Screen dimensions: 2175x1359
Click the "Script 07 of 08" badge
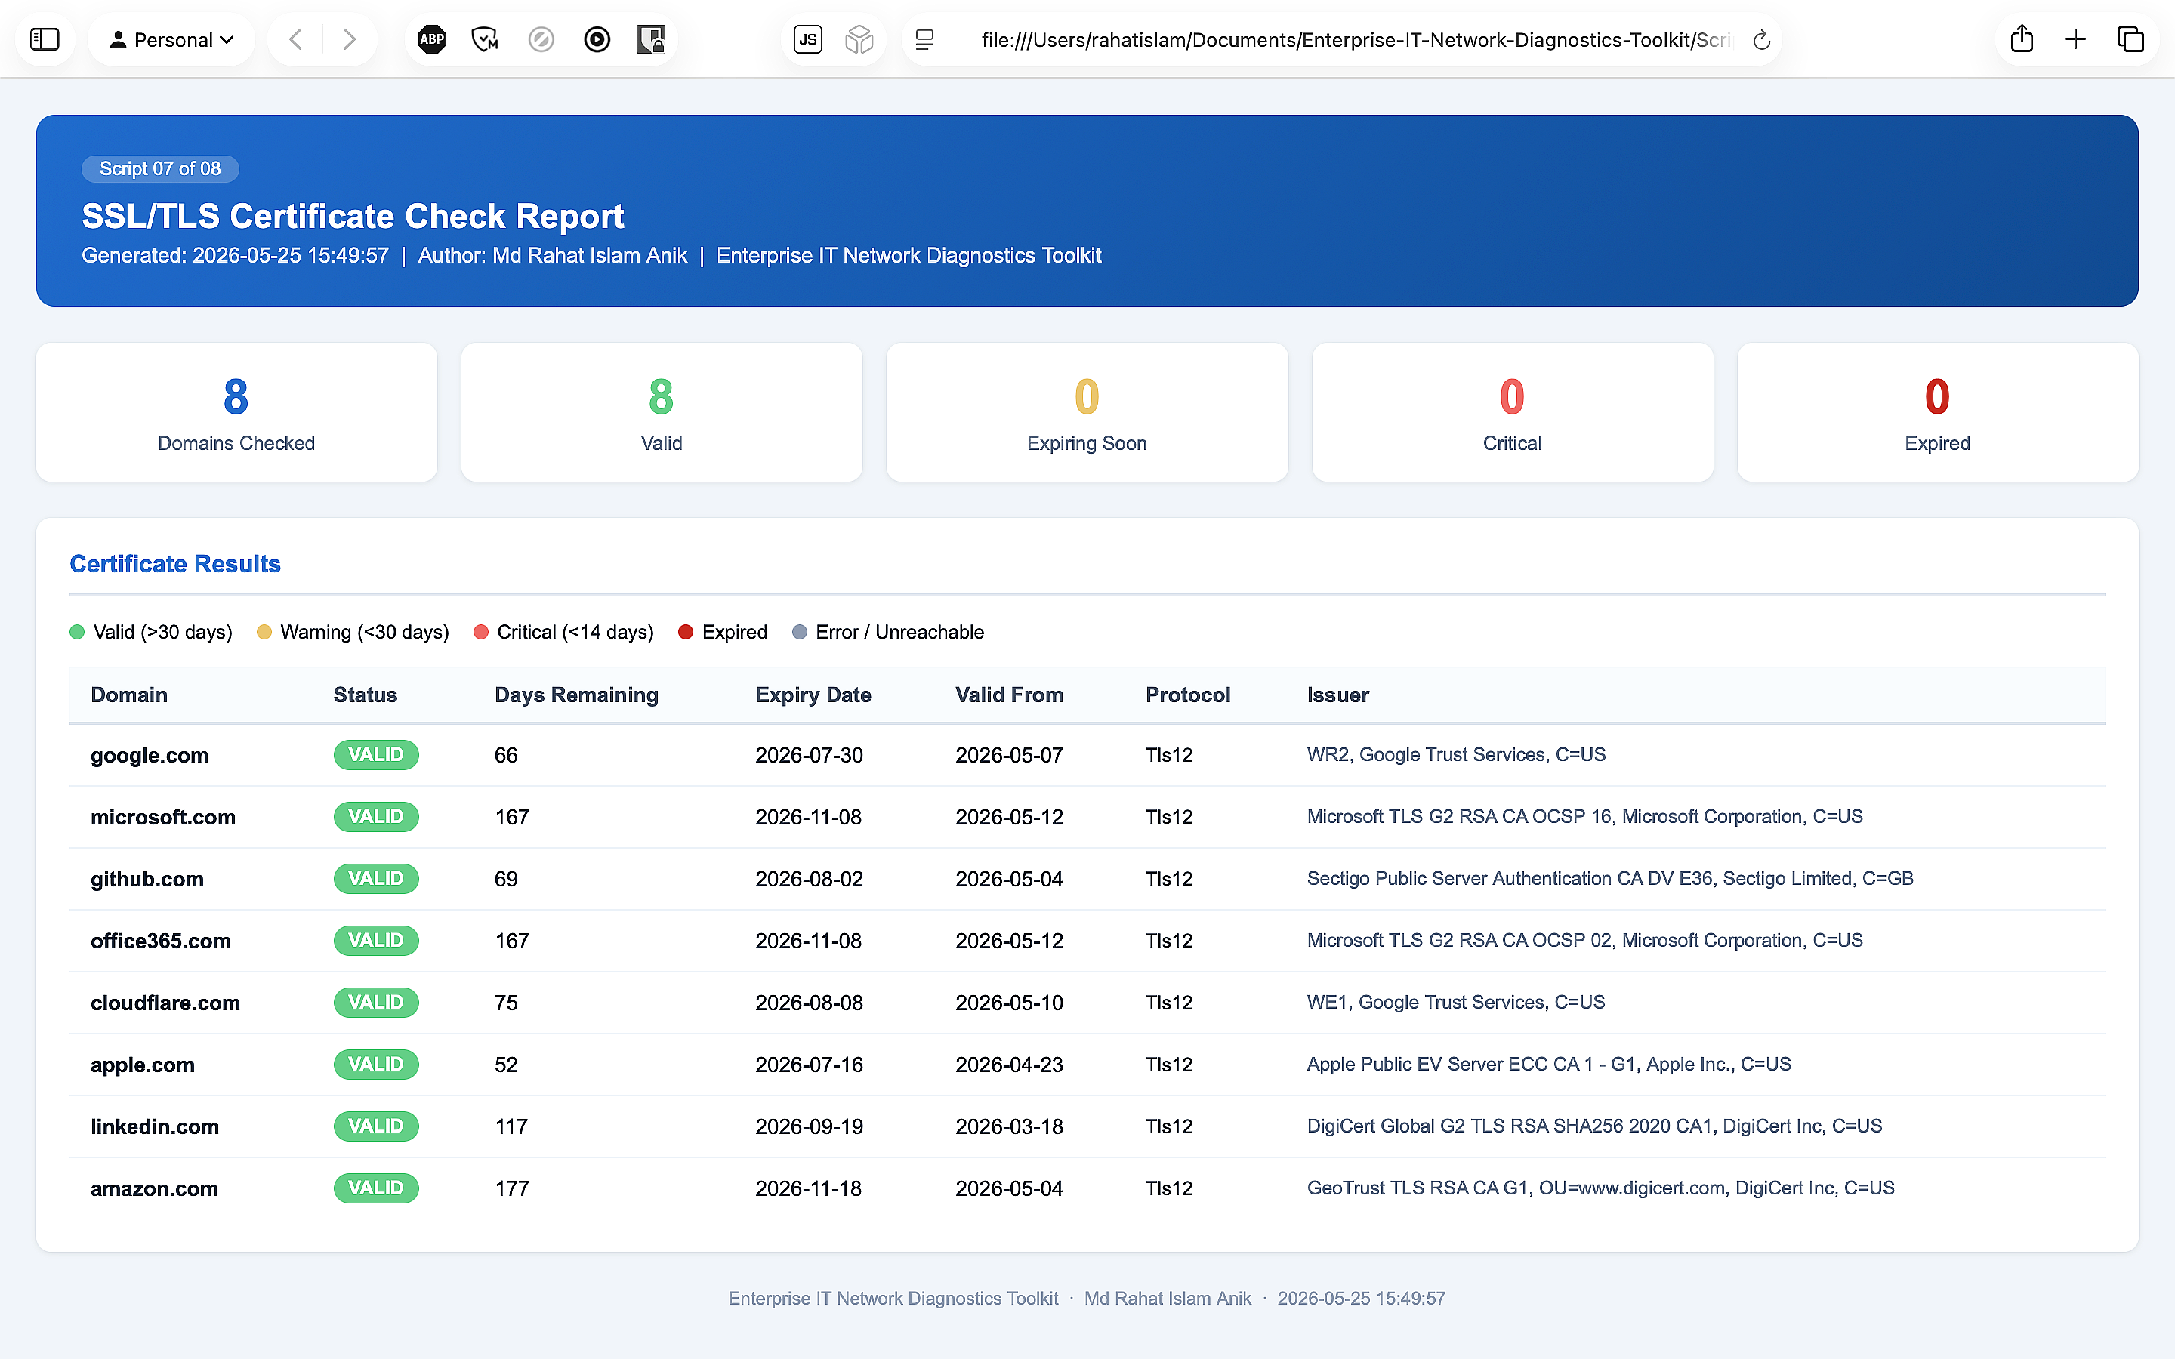[160, 169]
